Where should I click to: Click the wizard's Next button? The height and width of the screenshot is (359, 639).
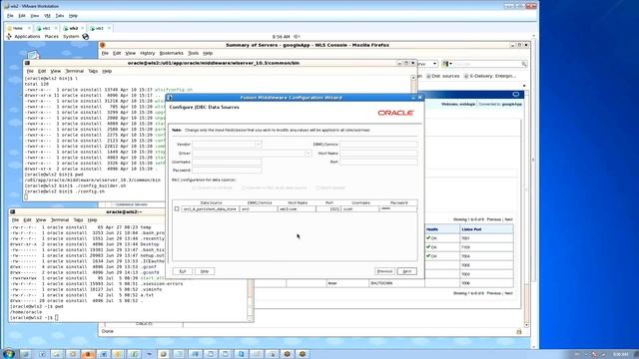[406, 271]
